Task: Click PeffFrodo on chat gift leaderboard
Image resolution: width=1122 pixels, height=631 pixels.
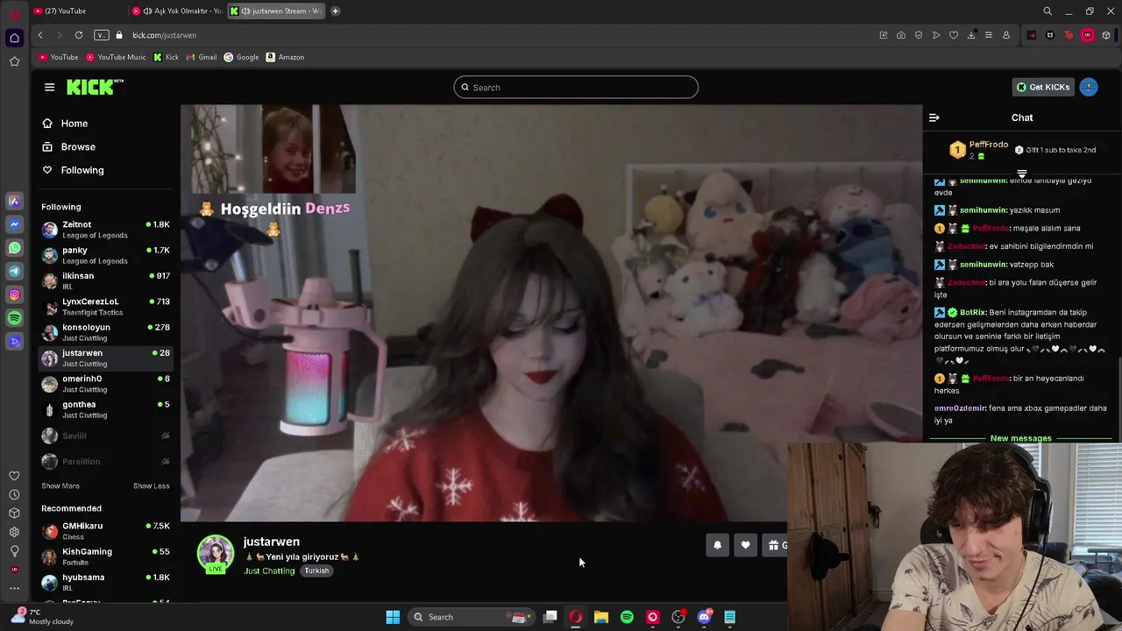Action: click(x=989, y=145)
